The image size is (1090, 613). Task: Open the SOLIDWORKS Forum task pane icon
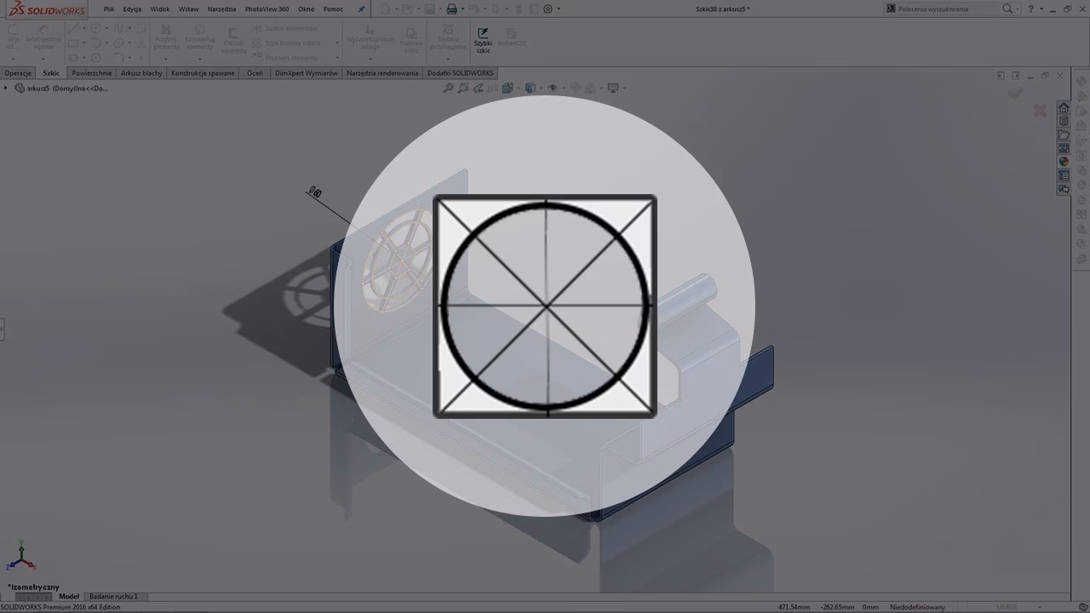click(1064, 187)
